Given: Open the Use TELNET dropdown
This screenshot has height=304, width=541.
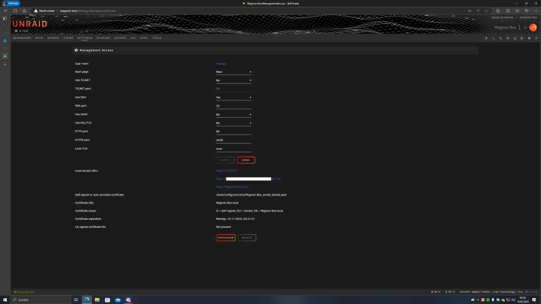Looking at the screenshot, I should pos(234,80).
